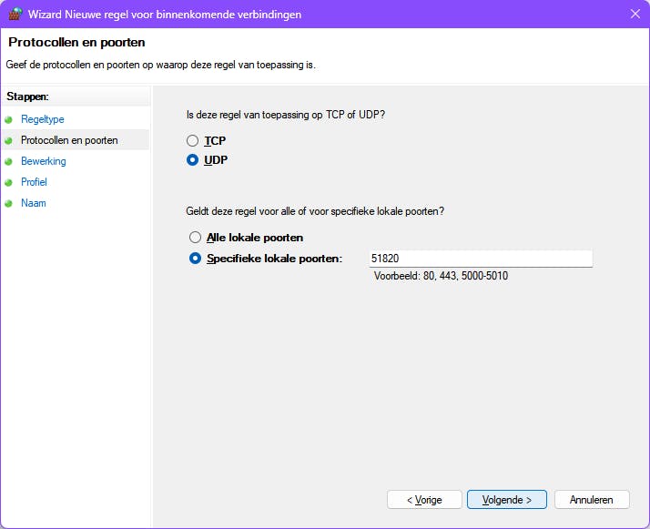The height and width of the screenshot is (529, 650).
Task: Click green bullet beside Profiel step
Action: click(9, 182)
